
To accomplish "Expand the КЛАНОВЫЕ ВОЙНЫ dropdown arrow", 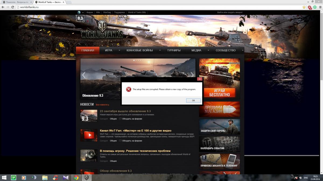I will tap(160, 50).
